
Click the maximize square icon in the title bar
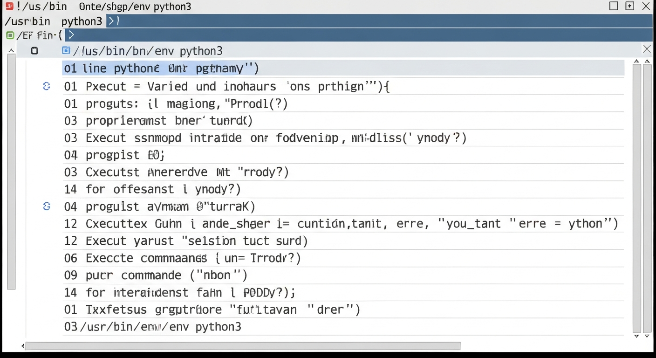click(x=614, y=6)
